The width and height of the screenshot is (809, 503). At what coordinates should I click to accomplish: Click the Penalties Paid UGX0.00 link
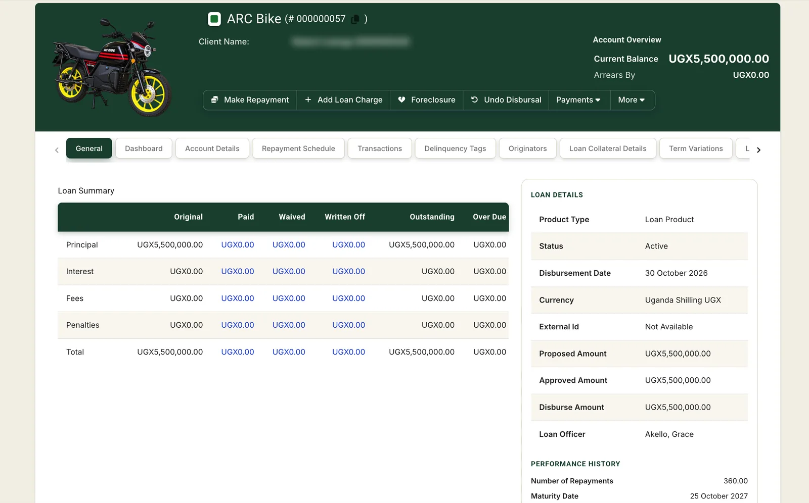[x=238, y=325]
